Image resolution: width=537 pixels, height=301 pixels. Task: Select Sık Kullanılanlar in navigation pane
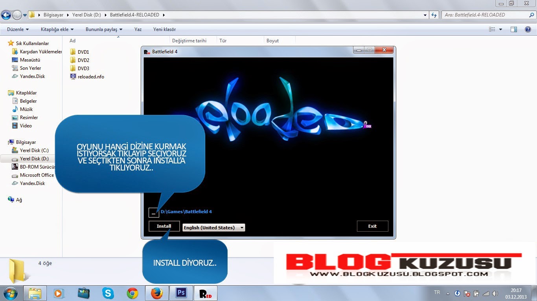point(28,44)
